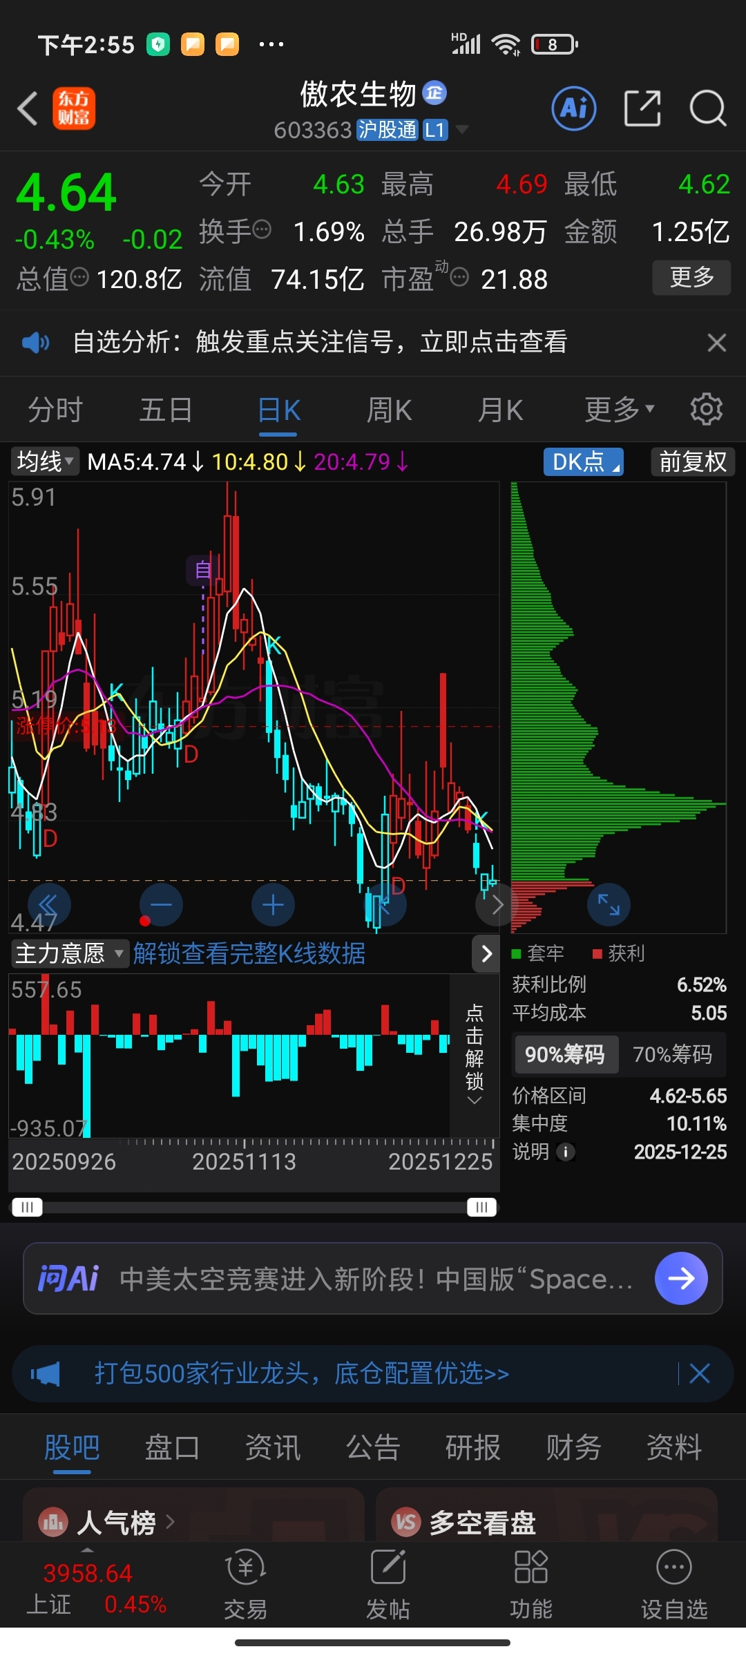Tap the 东方财富 orange logo
Viewport: 746px width, 1658px height.
[74, 108]
